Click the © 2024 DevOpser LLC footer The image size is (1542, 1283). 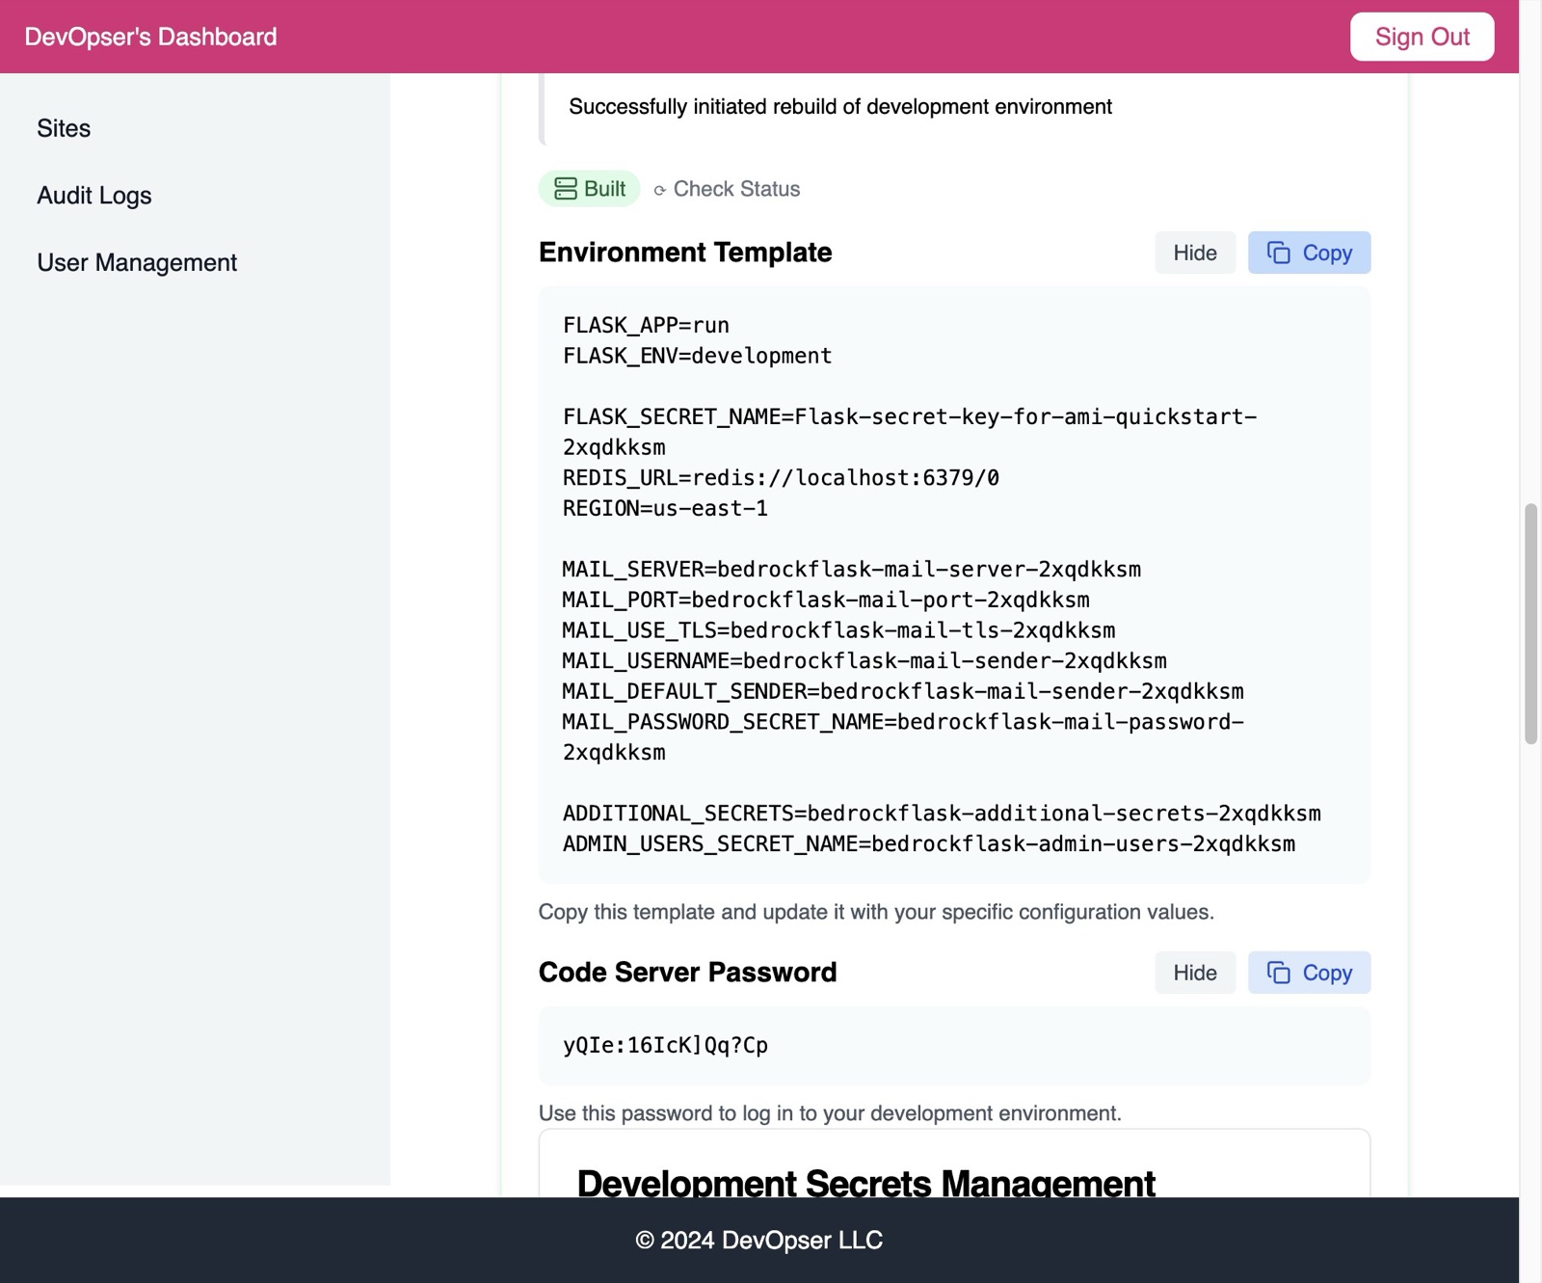(x=759, y=1241)
